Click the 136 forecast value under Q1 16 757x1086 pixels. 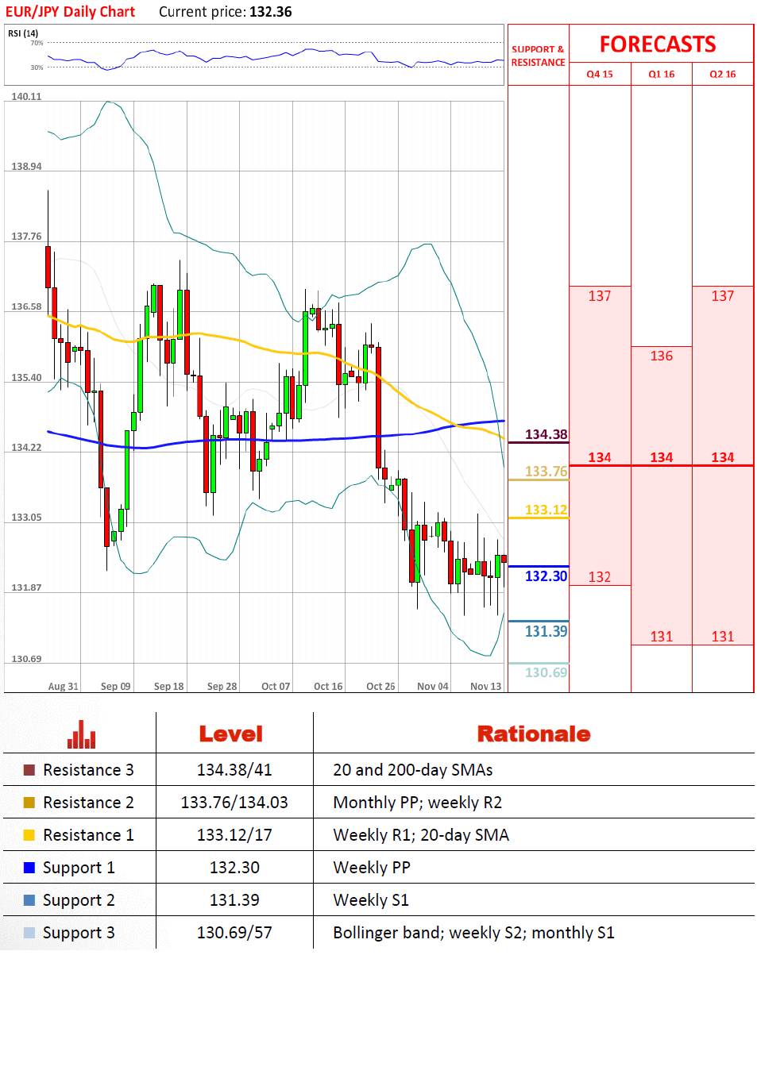click(661, 356)
